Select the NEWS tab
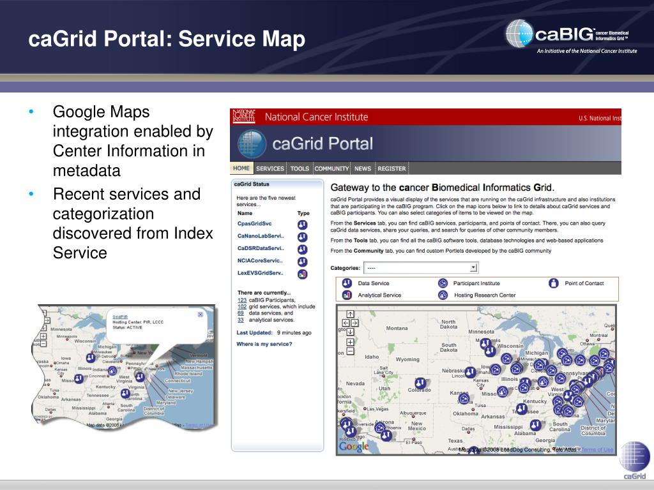Screen dimensions: 654x490 coord(363,168)
